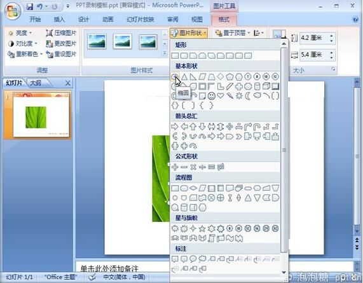Choose the math multiply shape in 公式形状
Image resolution: width=363 pixels, height=283 pixels.
[193, 167]
